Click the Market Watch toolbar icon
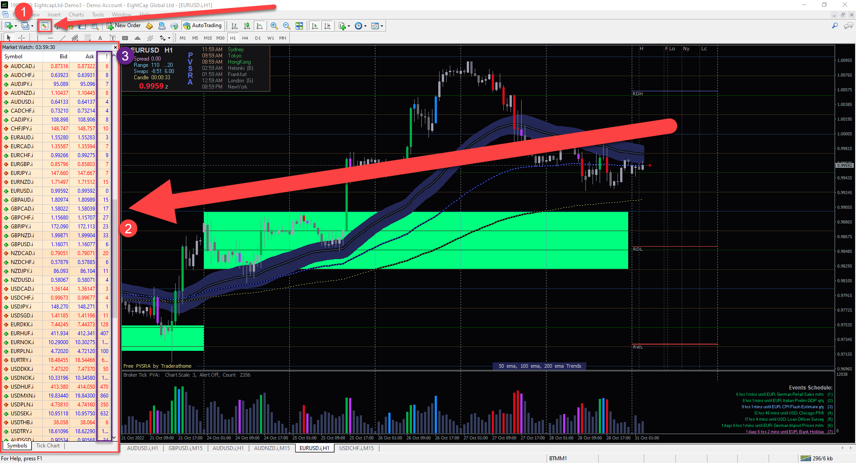856x463 pixels. pos(44,26)
